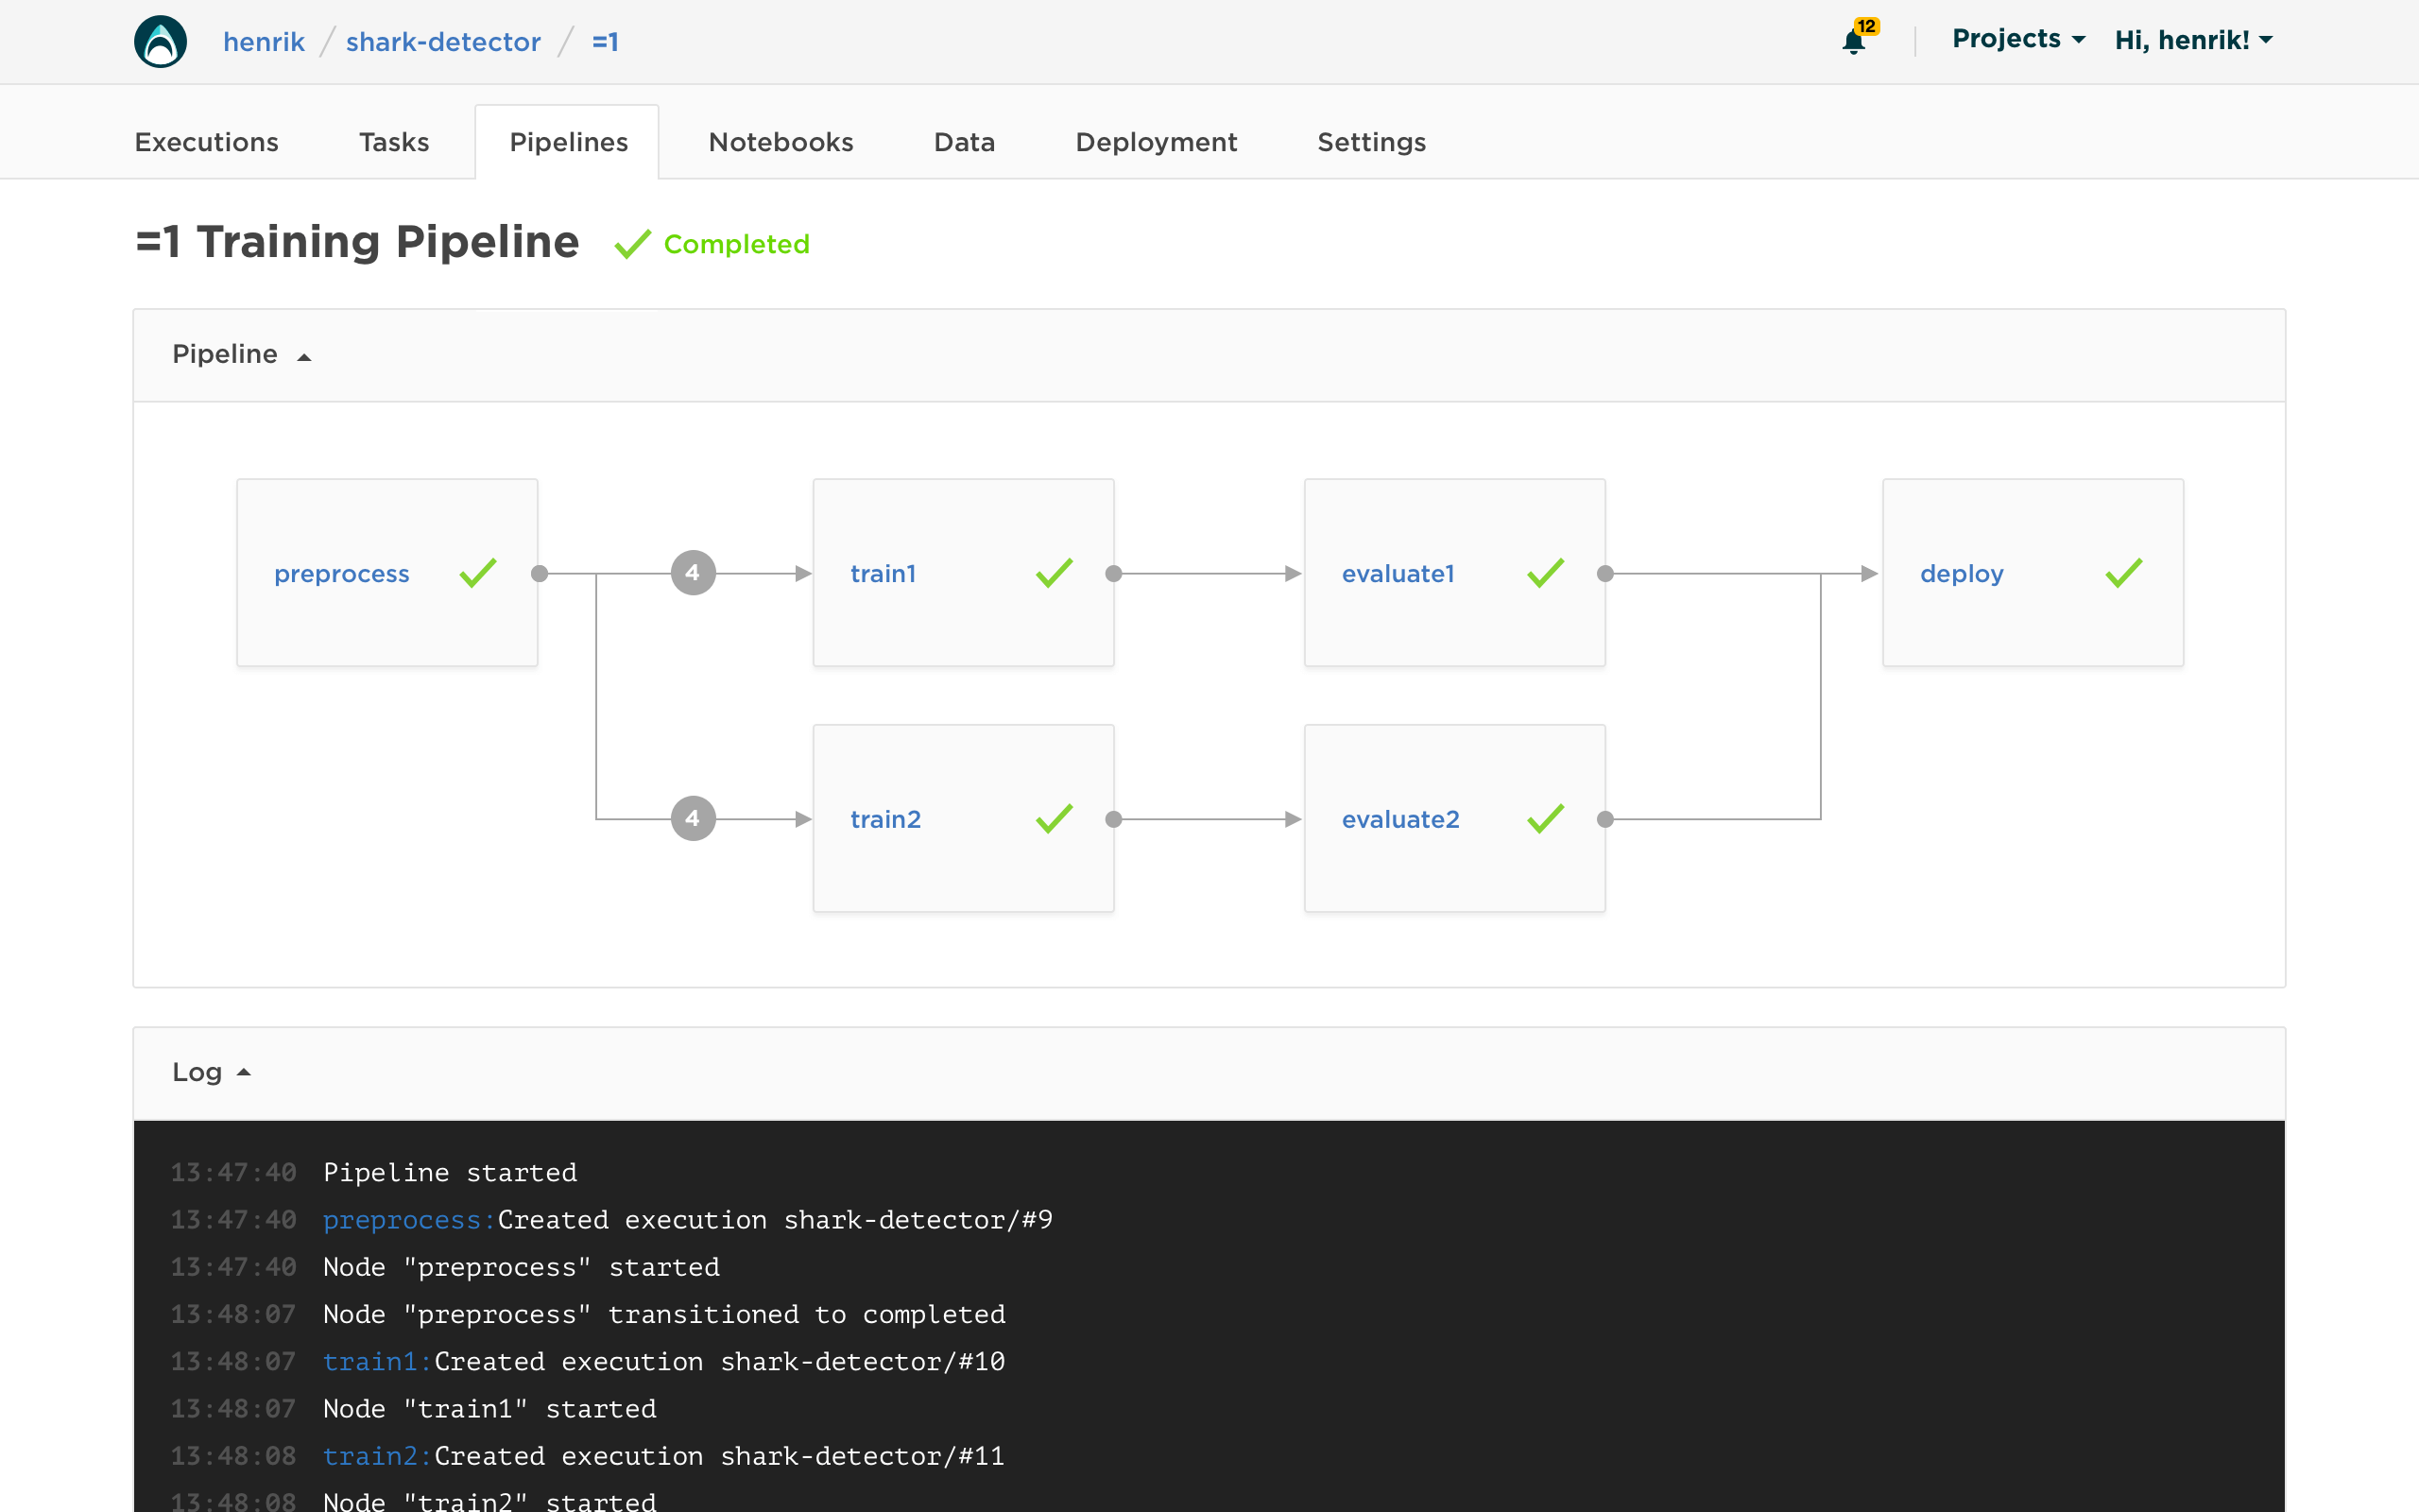Click the '=1 Training Pipeline' heading
This screenshot has height=1512, width=2419.
(358, 242)
